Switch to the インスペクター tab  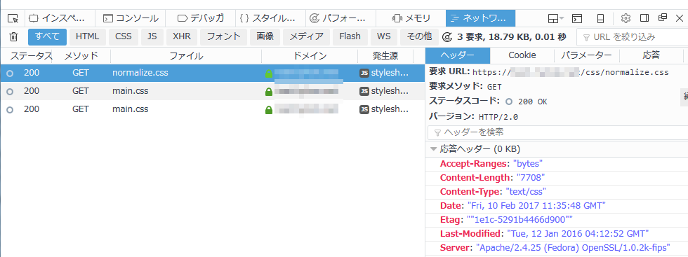point(60,18)
